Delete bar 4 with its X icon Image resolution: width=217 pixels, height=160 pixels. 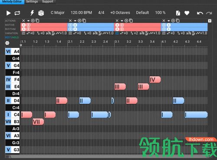tap(164, 21)
